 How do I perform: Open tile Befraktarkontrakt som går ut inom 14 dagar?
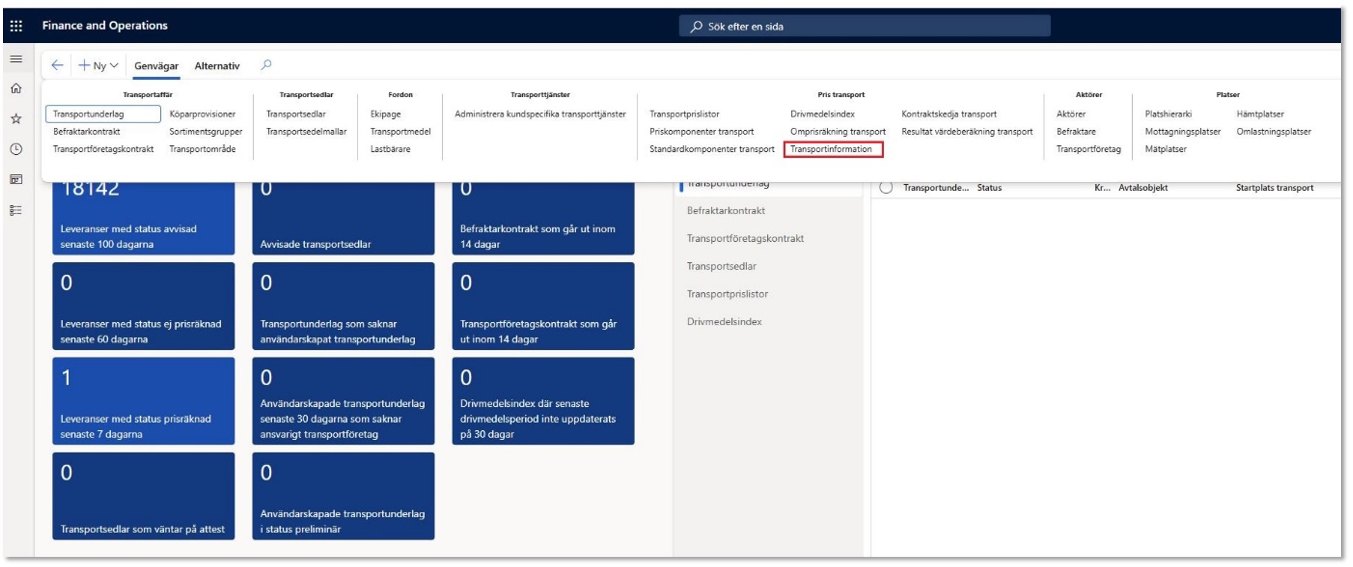coord(543,218)
